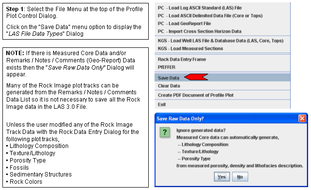Choose Create PDF Document of Profile Plot

[222, 95]
